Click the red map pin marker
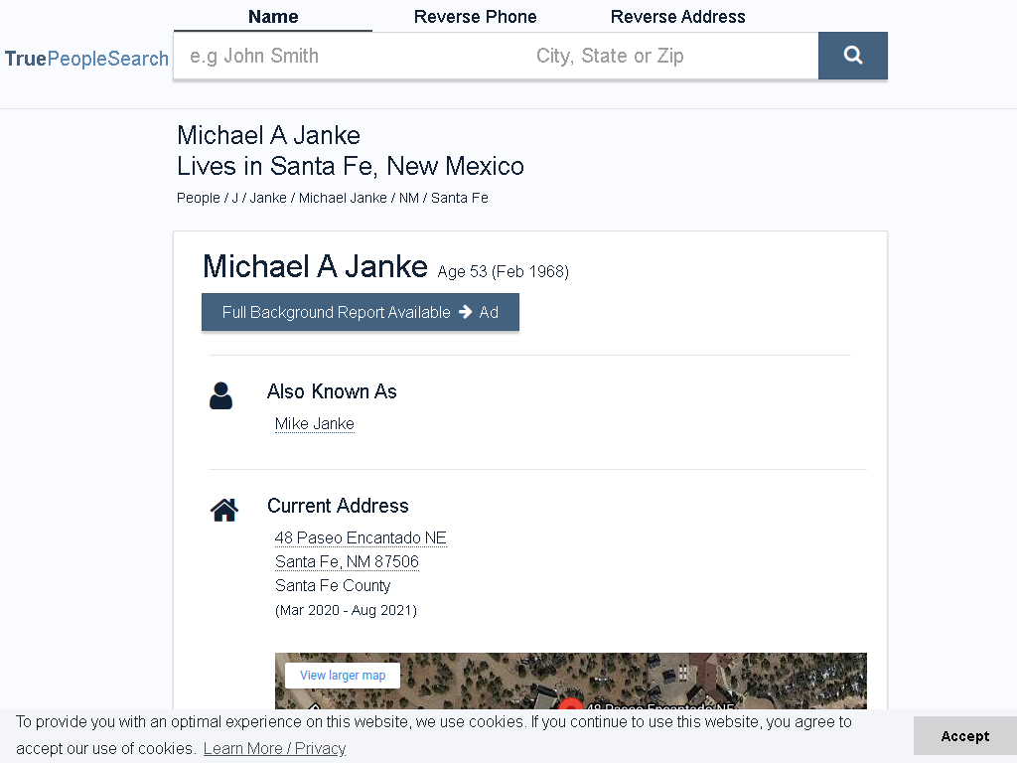Screen dimensions: 1017x763 [x=571, y=703]
